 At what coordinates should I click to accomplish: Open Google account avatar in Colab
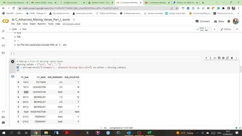click(236, 21)
